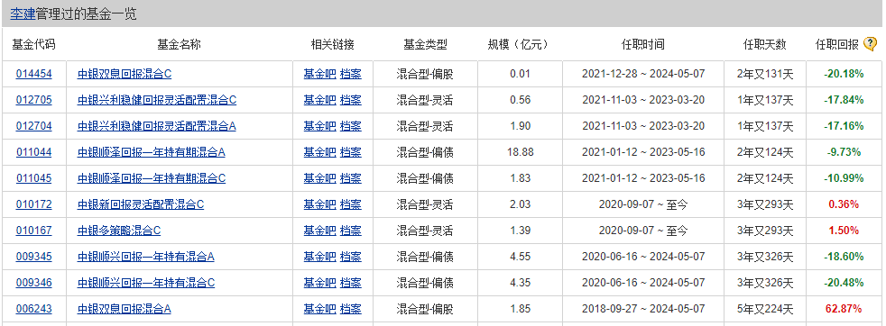The image size is (886, 326).
Task: Click the 2021-12-28 ~ 2024-05-07 date cell
Action: tap(643, 74)
